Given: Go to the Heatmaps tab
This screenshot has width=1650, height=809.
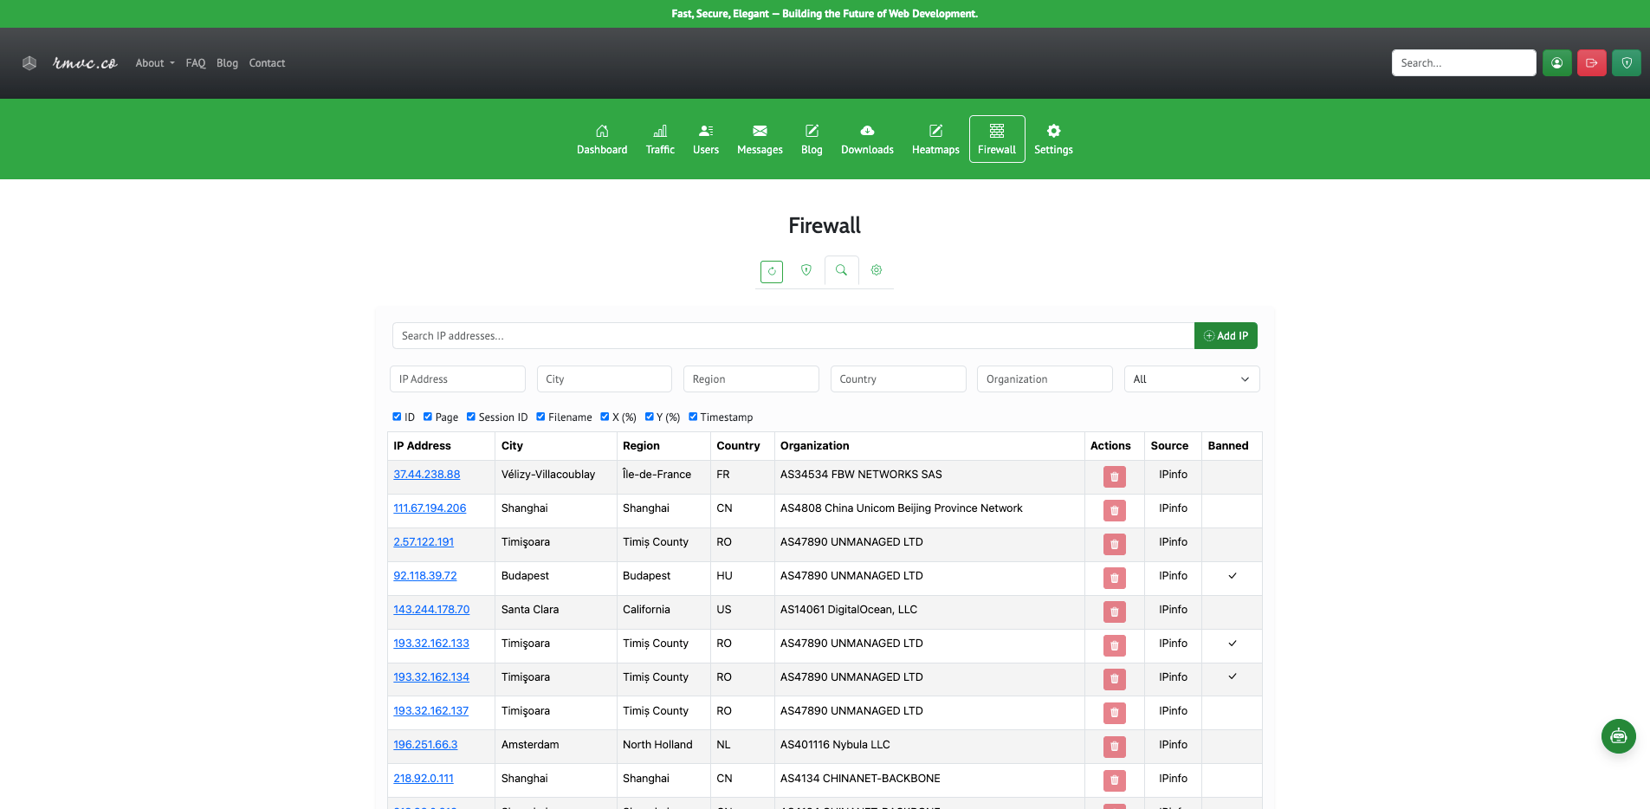Looking at the screenshot, I should tap(935, 139).
